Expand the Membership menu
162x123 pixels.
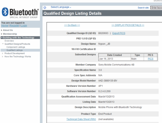click(x=10, y=34)
